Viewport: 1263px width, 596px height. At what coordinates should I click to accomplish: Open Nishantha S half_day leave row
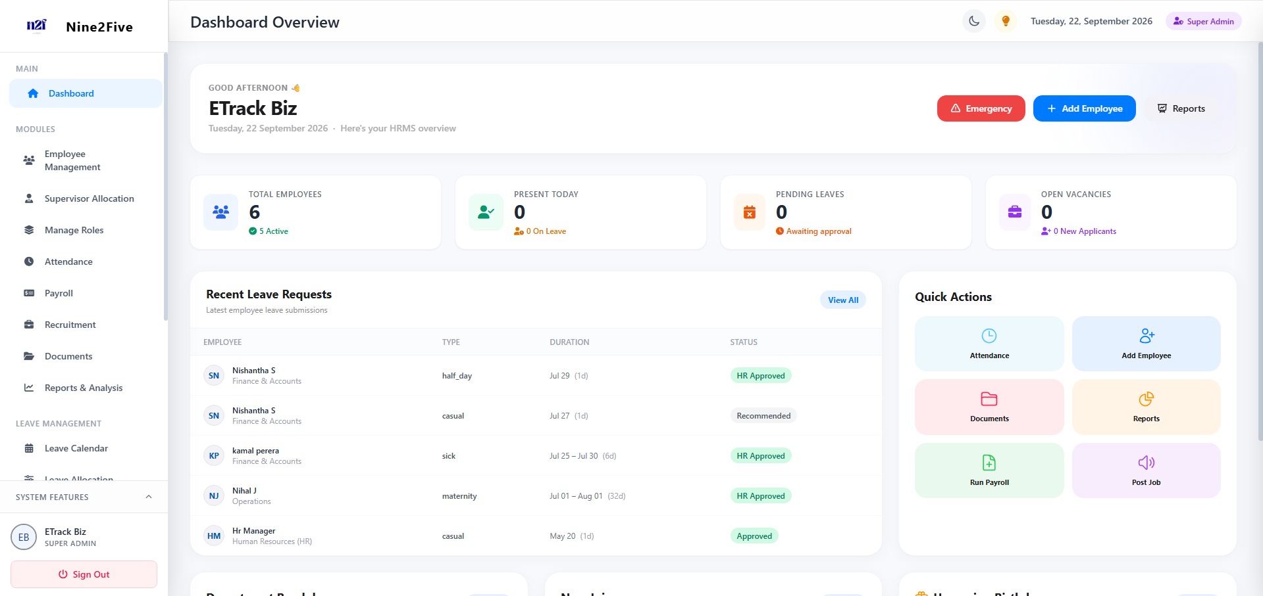[536, 375]
